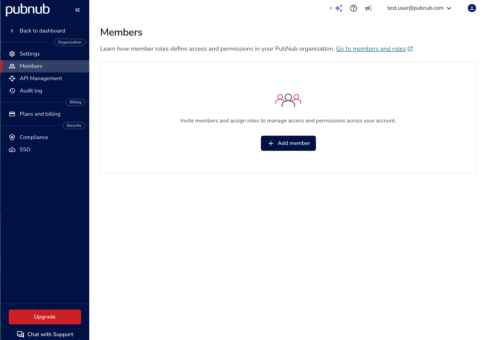Open the SSO page
Viewport: 485px width, 340px height.
point(45,150)
